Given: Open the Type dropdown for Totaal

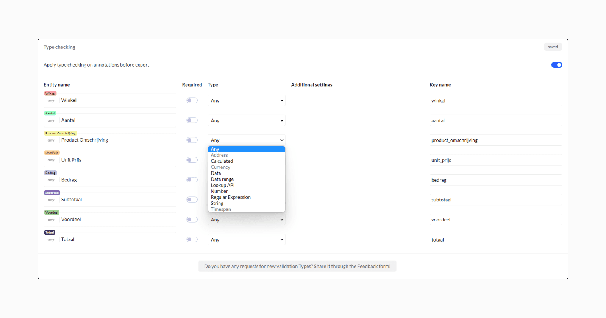Looking at the screenshot, I should coord(246,240).
